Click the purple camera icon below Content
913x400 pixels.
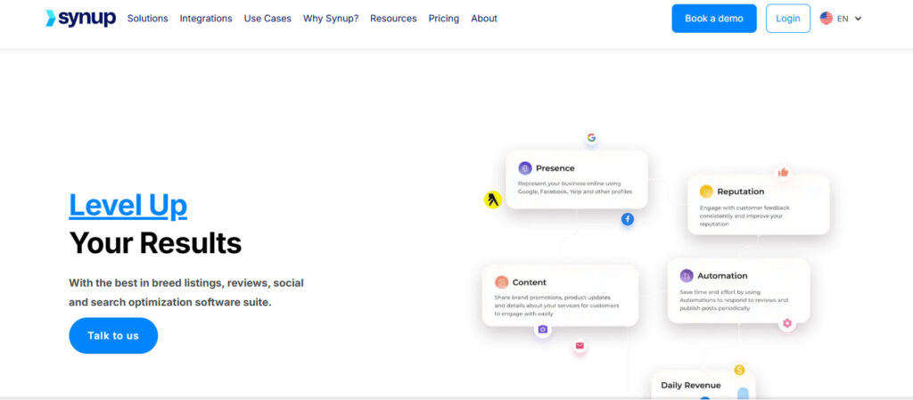543,329
